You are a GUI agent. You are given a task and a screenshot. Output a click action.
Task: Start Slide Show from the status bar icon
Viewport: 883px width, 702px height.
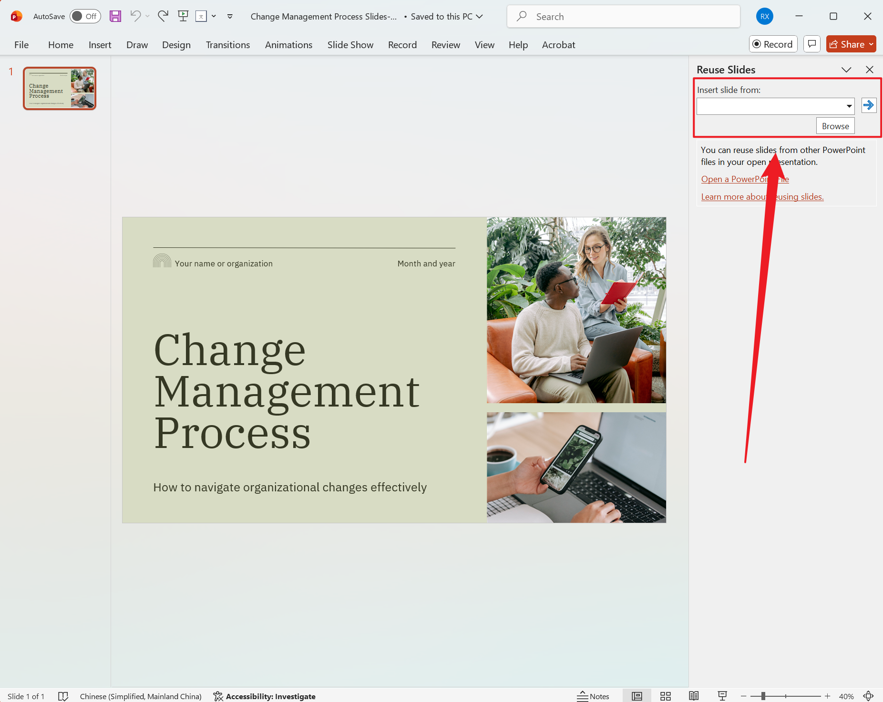(722, 696)
